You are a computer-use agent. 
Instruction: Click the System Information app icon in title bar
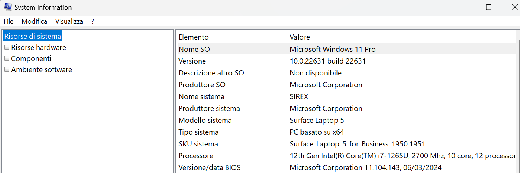(8, 7)
